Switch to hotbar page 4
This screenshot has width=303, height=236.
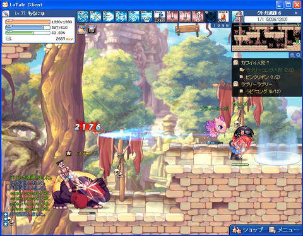point(227,26)
